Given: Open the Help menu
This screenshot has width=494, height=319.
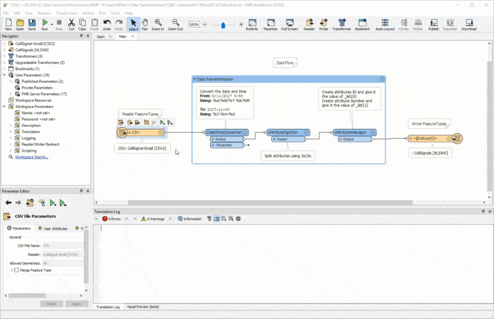Looking at the screenshot, I should (x=128, y=13).
